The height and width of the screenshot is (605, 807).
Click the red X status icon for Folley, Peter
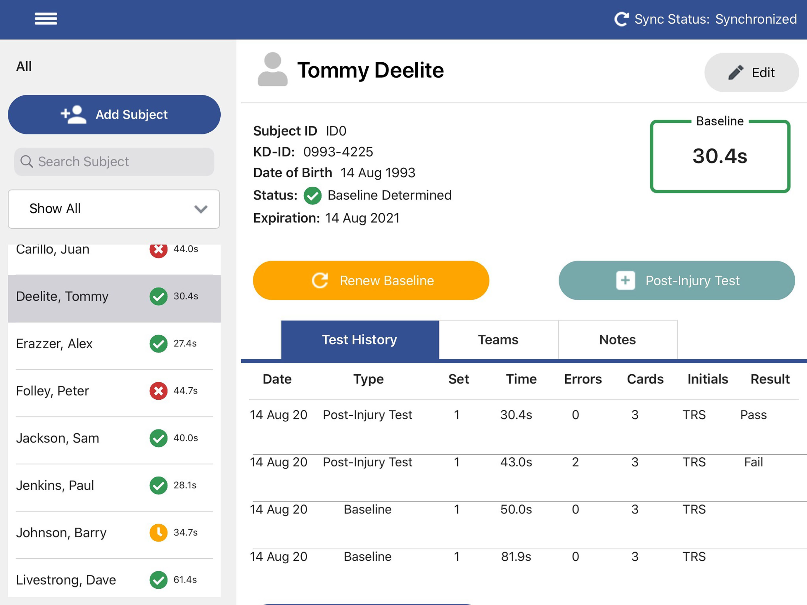[158, 391]
